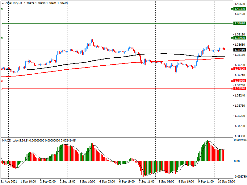Grab left square handle of 1.39670 line
This screenshot has width=247, height=185.
tap(2, 24)
